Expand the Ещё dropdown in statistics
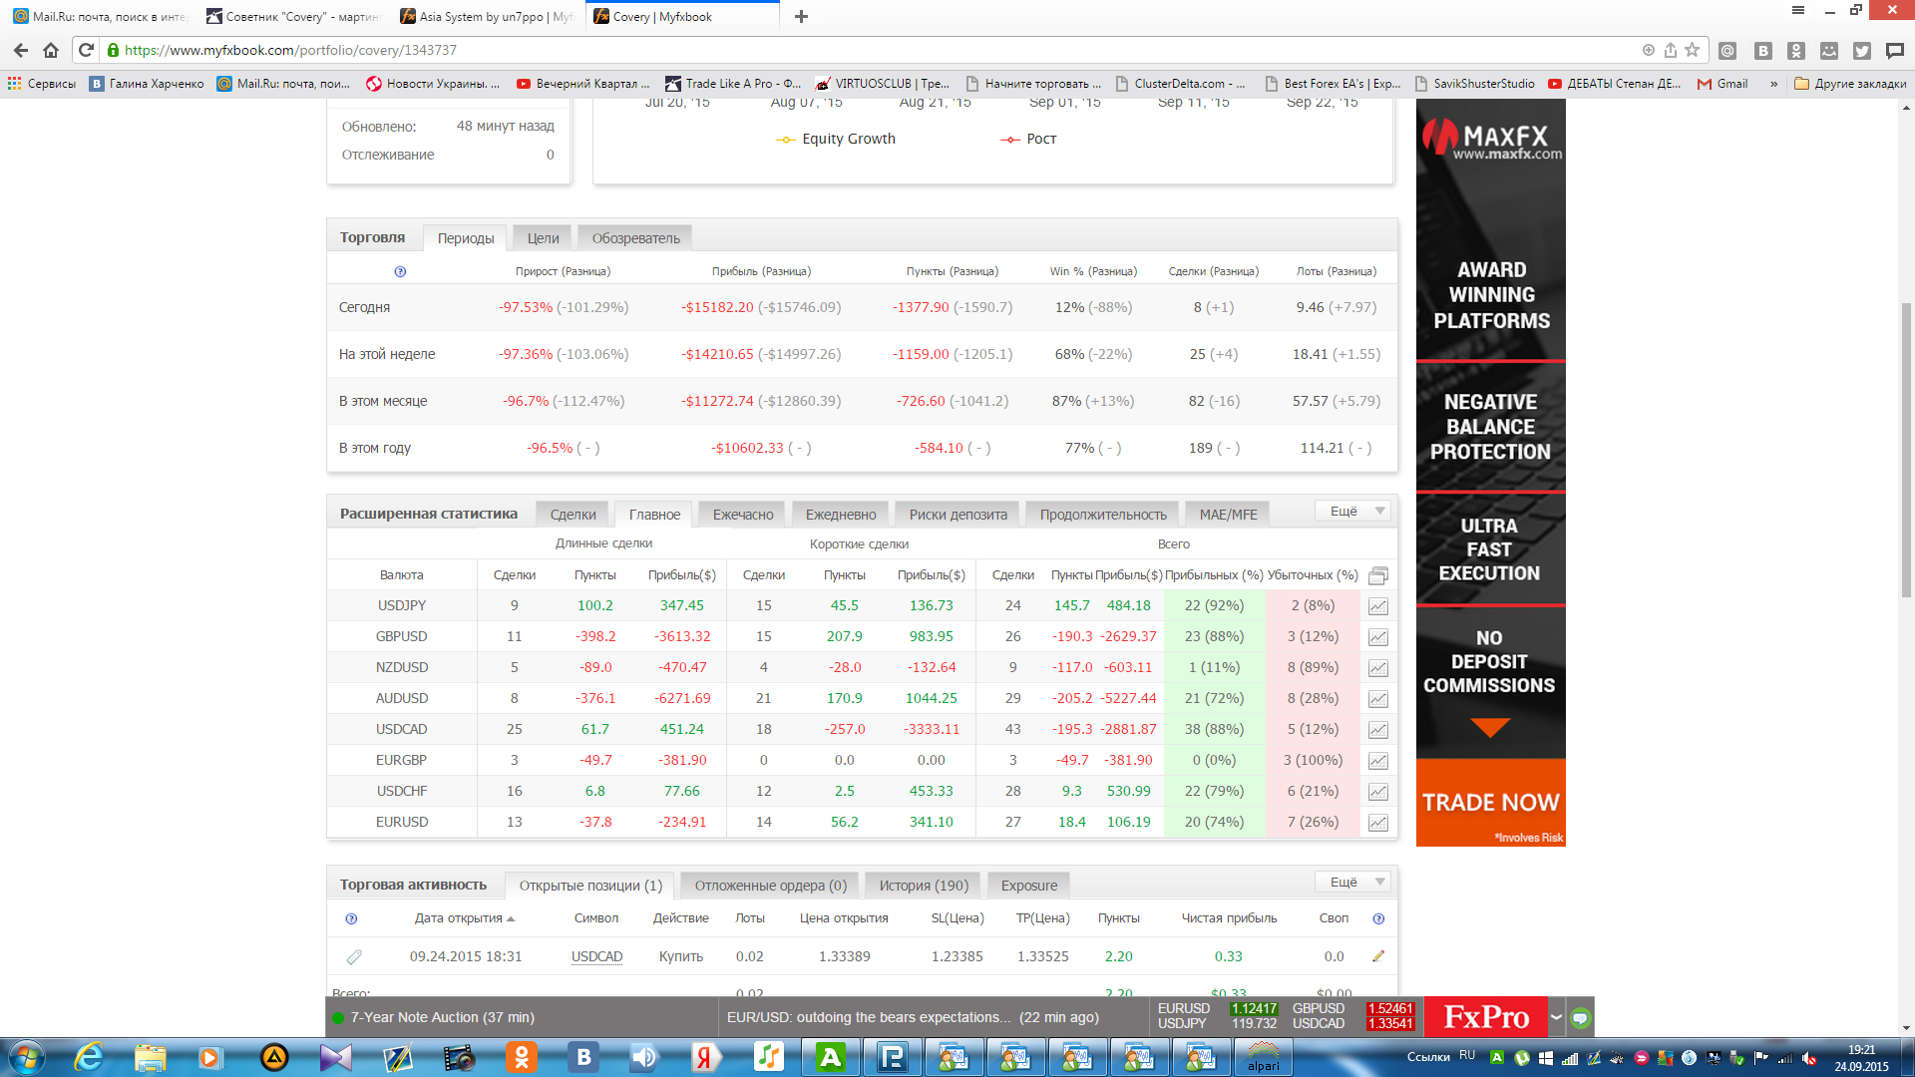 tap(1352, 512)
